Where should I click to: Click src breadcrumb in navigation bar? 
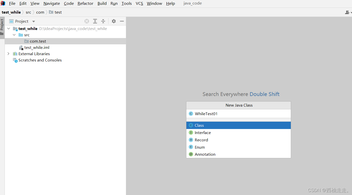28,12
